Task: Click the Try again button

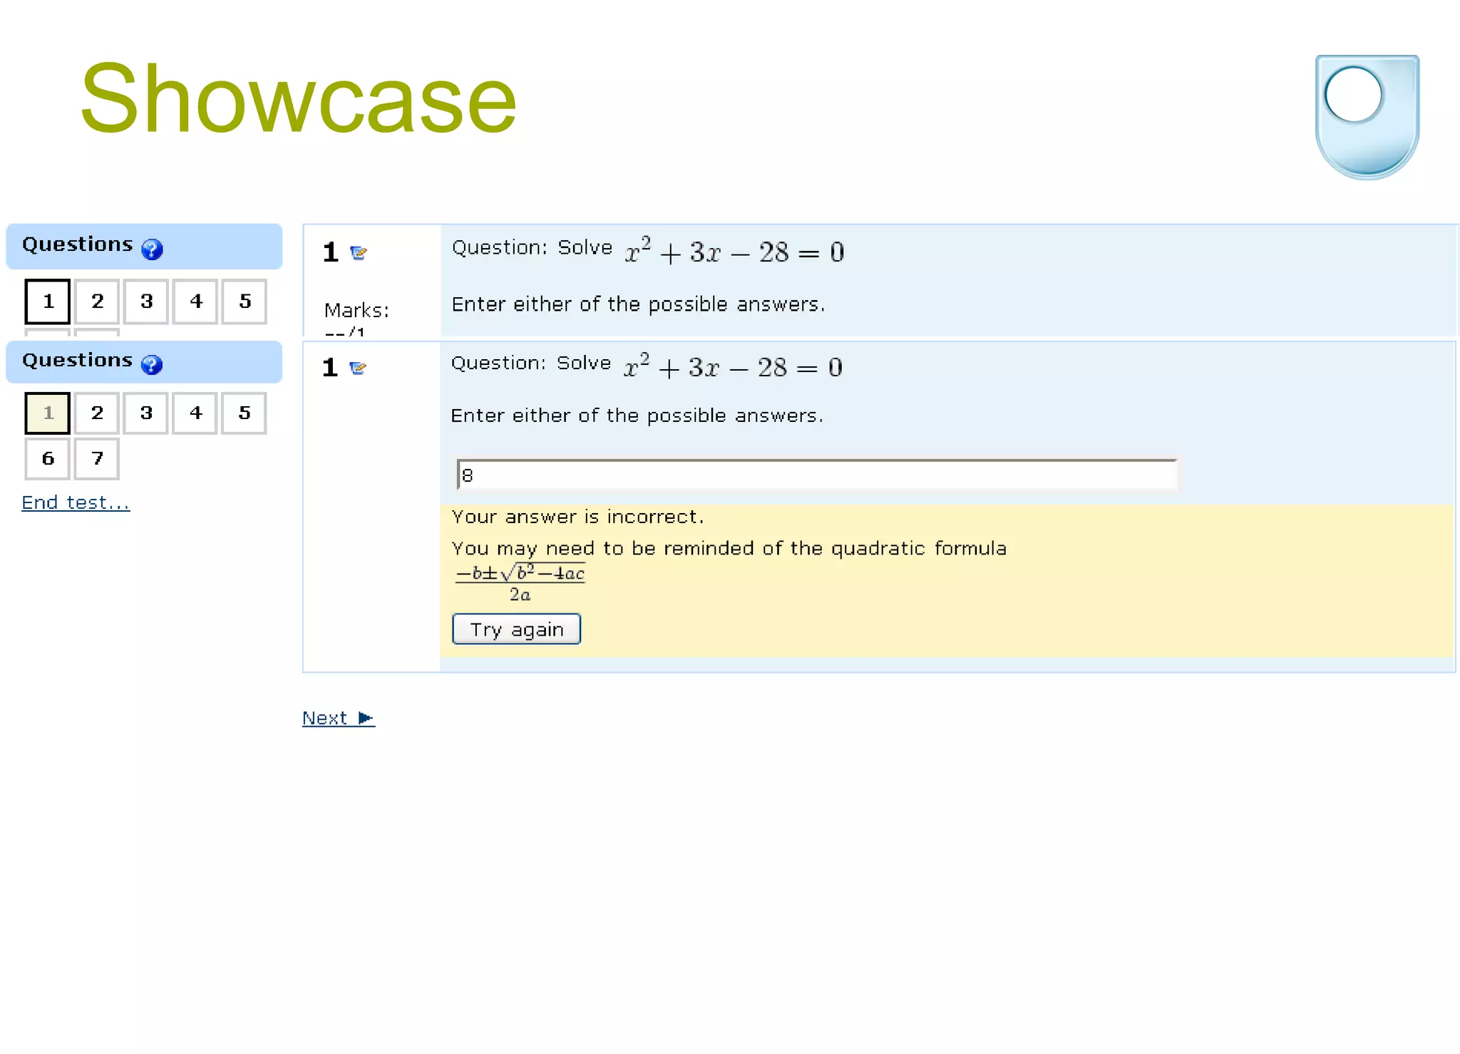Action: coord(517,629)
